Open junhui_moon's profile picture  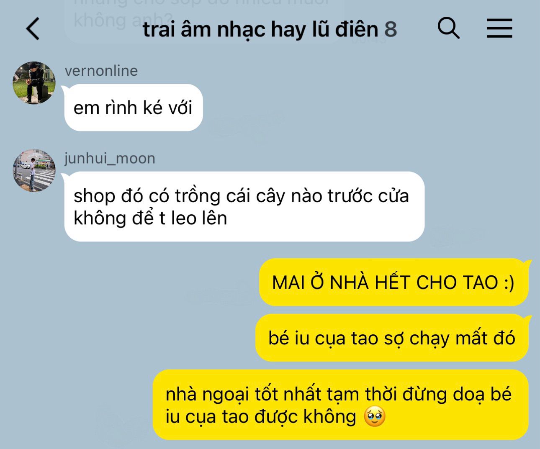pos(34,170)
